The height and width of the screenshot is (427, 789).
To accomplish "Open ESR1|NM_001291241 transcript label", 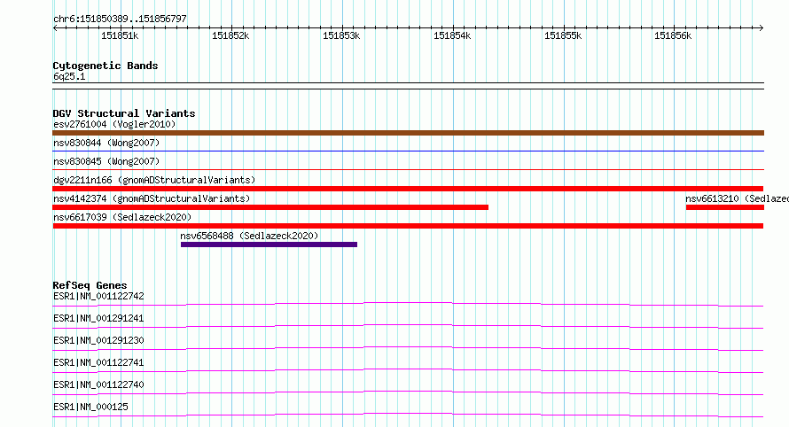I will pos(98,318).
